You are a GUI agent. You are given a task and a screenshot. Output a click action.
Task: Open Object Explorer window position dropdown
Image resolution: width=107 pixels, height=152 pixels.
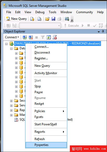coord(99,32)
